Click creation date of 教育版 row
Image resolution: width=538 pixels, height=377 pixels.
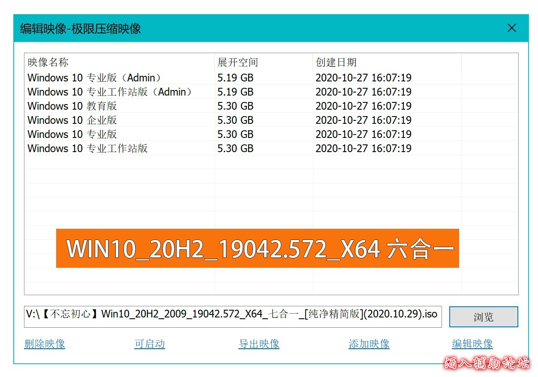click(x=364, y=106)
